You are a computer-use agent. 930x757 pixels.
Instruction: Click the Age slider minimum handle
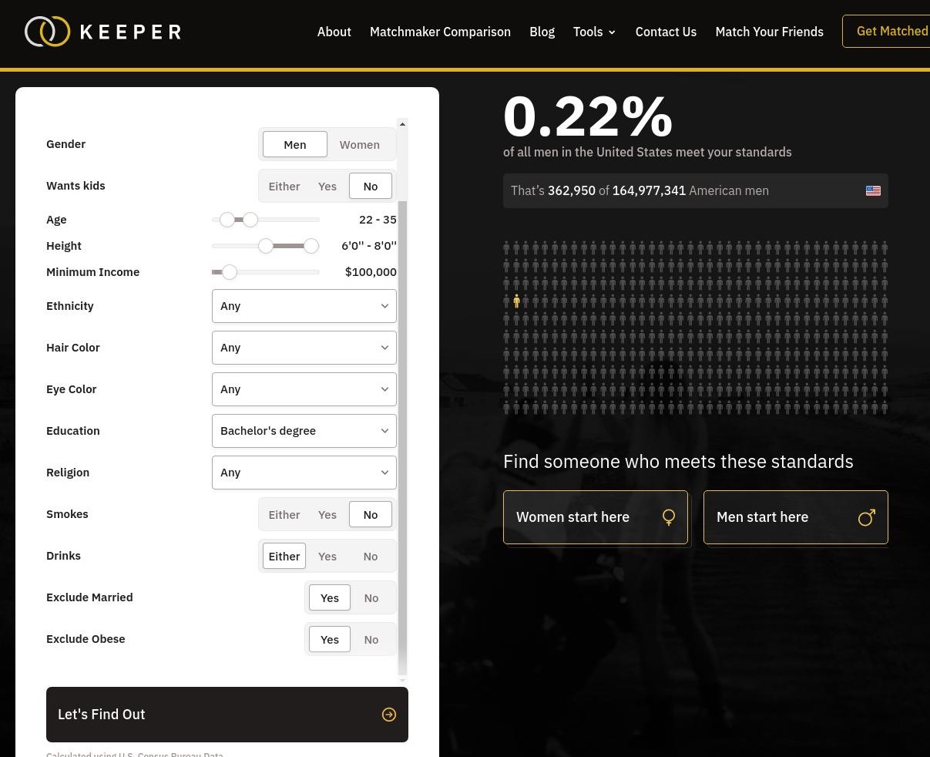(x=227, y=220)
